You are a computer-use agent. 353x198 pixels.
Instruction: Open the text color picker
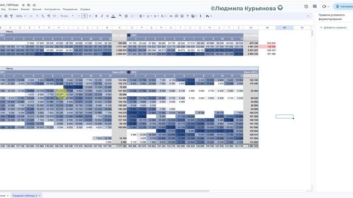(113, 16)
